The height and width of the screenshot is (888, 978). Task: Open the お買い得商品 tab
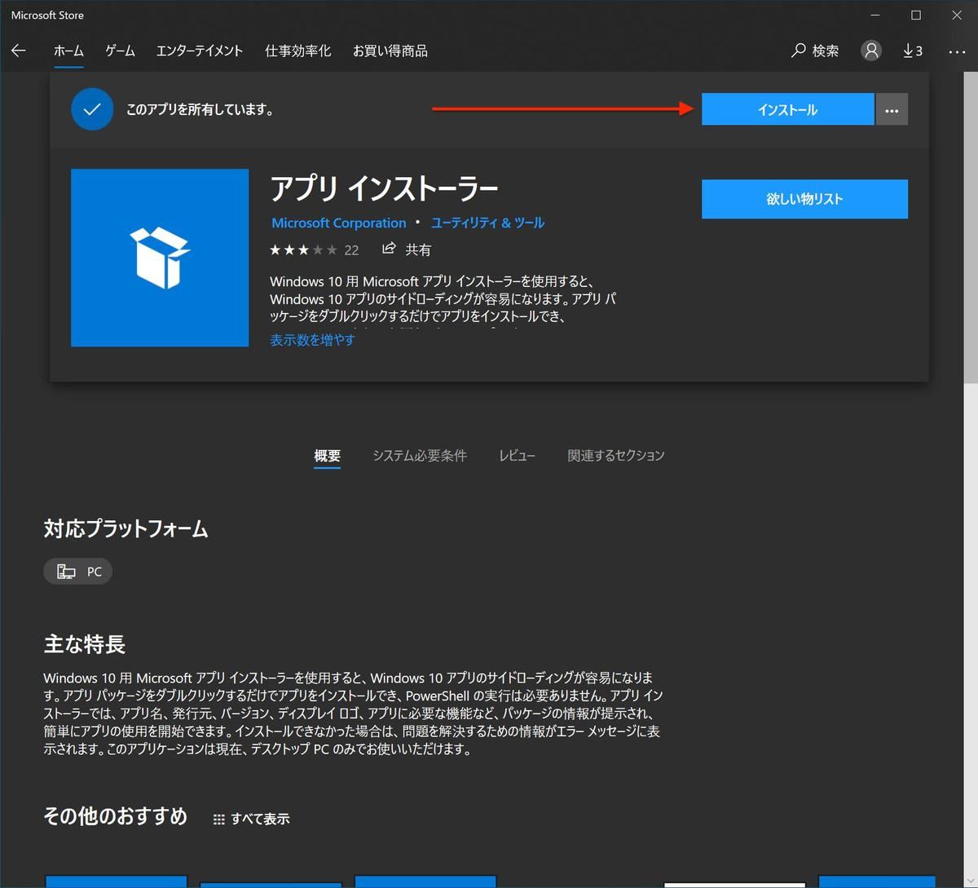[x=390, y=51]
